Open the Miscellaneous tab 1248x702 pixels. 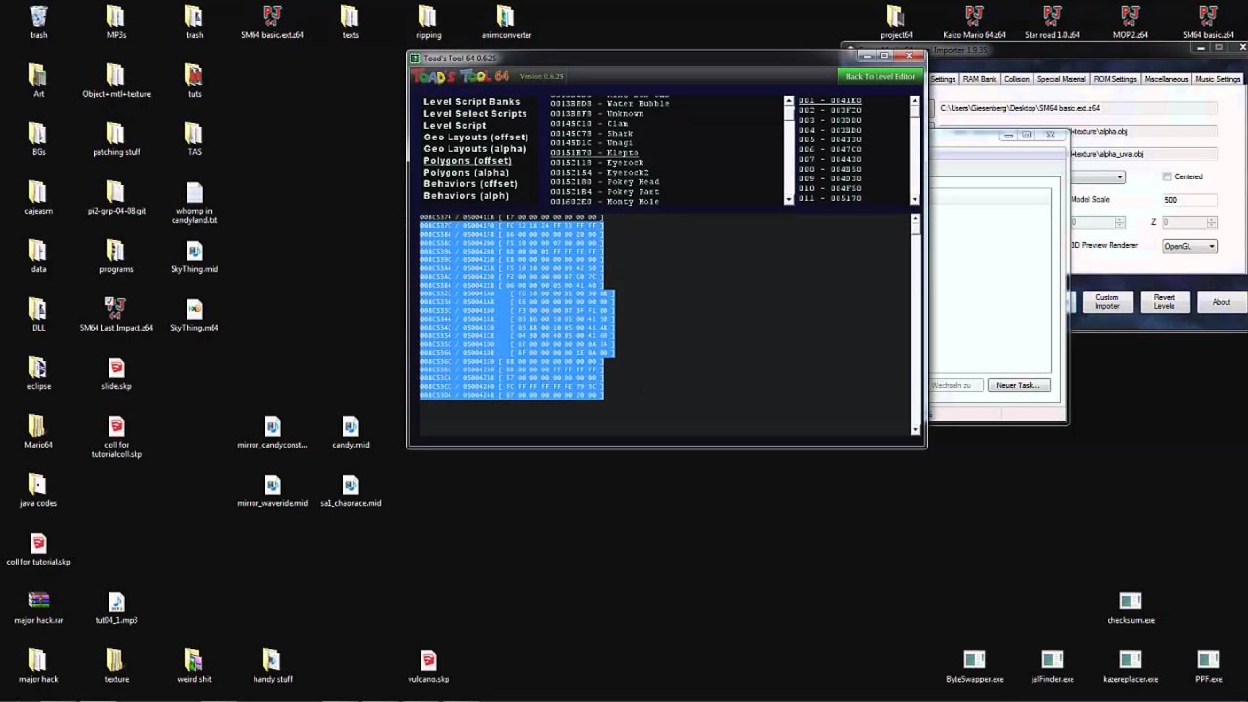pyautogui.click(x=1166, y=79)
